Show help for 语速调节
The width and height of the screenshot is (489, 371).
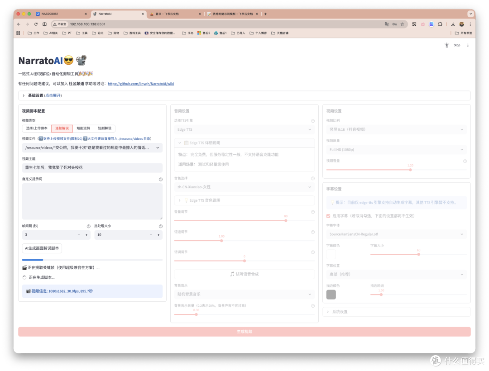313,232
